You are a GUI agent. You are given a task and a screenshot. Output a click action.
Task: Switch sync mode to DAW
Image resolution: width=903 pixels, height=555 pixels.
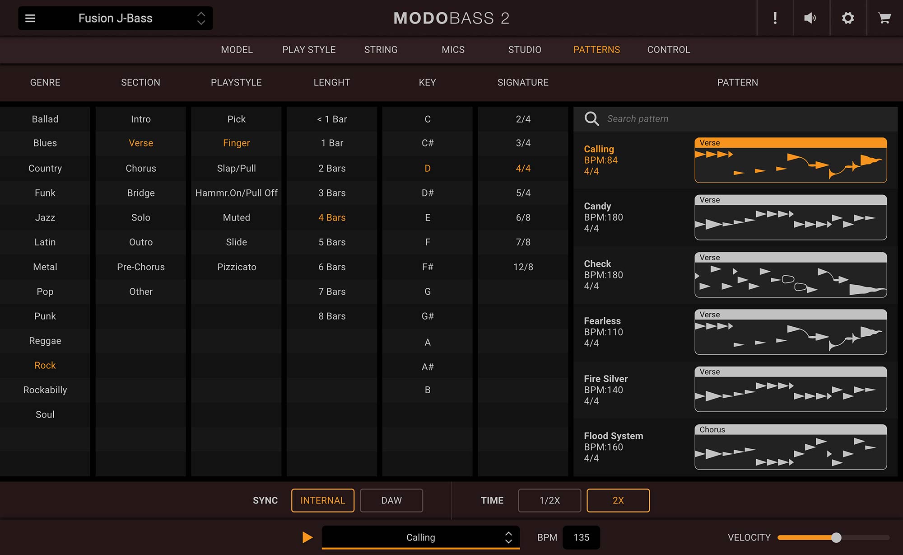(x=391, y=500)
